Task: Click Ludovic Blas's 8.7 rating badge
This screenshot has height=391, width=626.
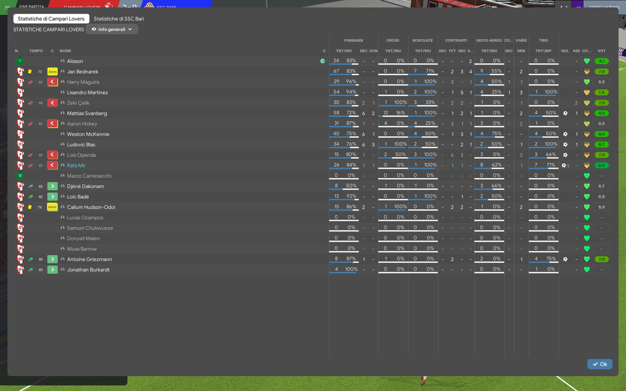Action: pos(602,145)
